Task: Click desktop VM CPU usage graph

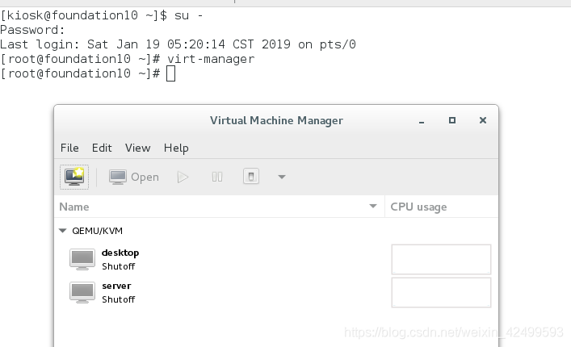Action: coord(441,259)
